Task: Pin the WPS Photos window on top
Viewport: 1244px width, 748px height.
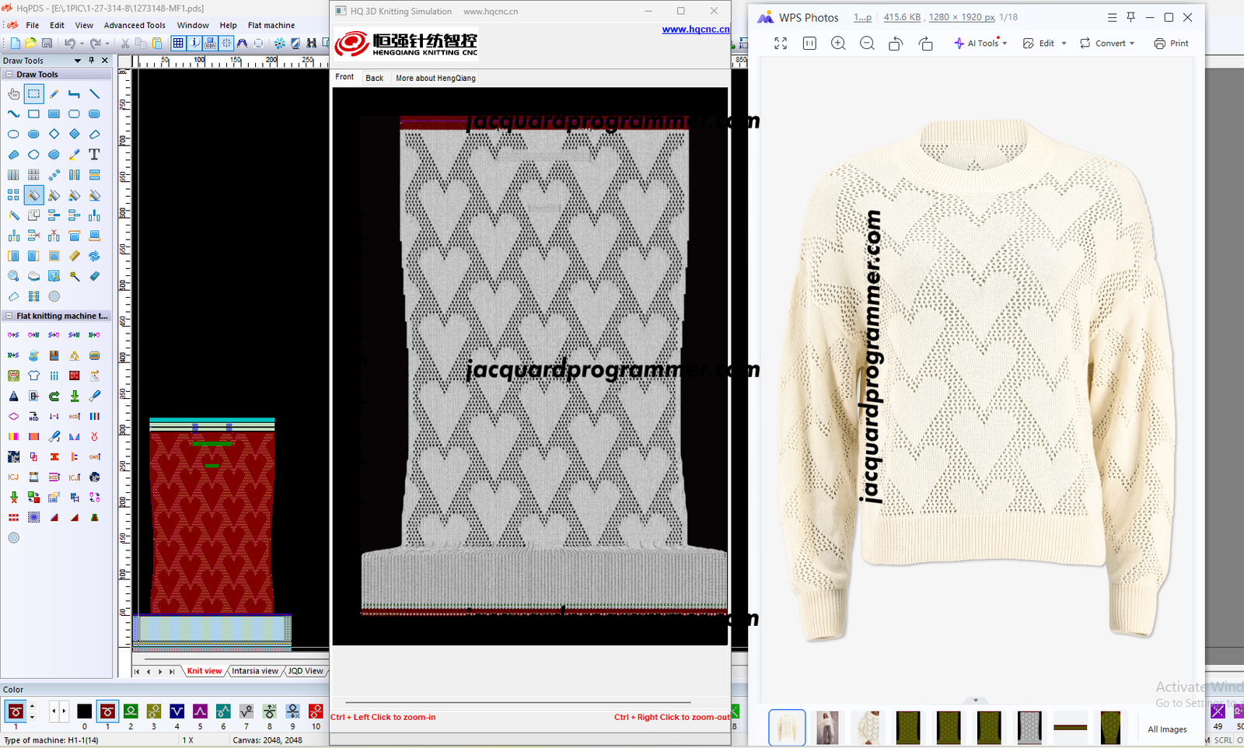Action: coord(1131,17)
